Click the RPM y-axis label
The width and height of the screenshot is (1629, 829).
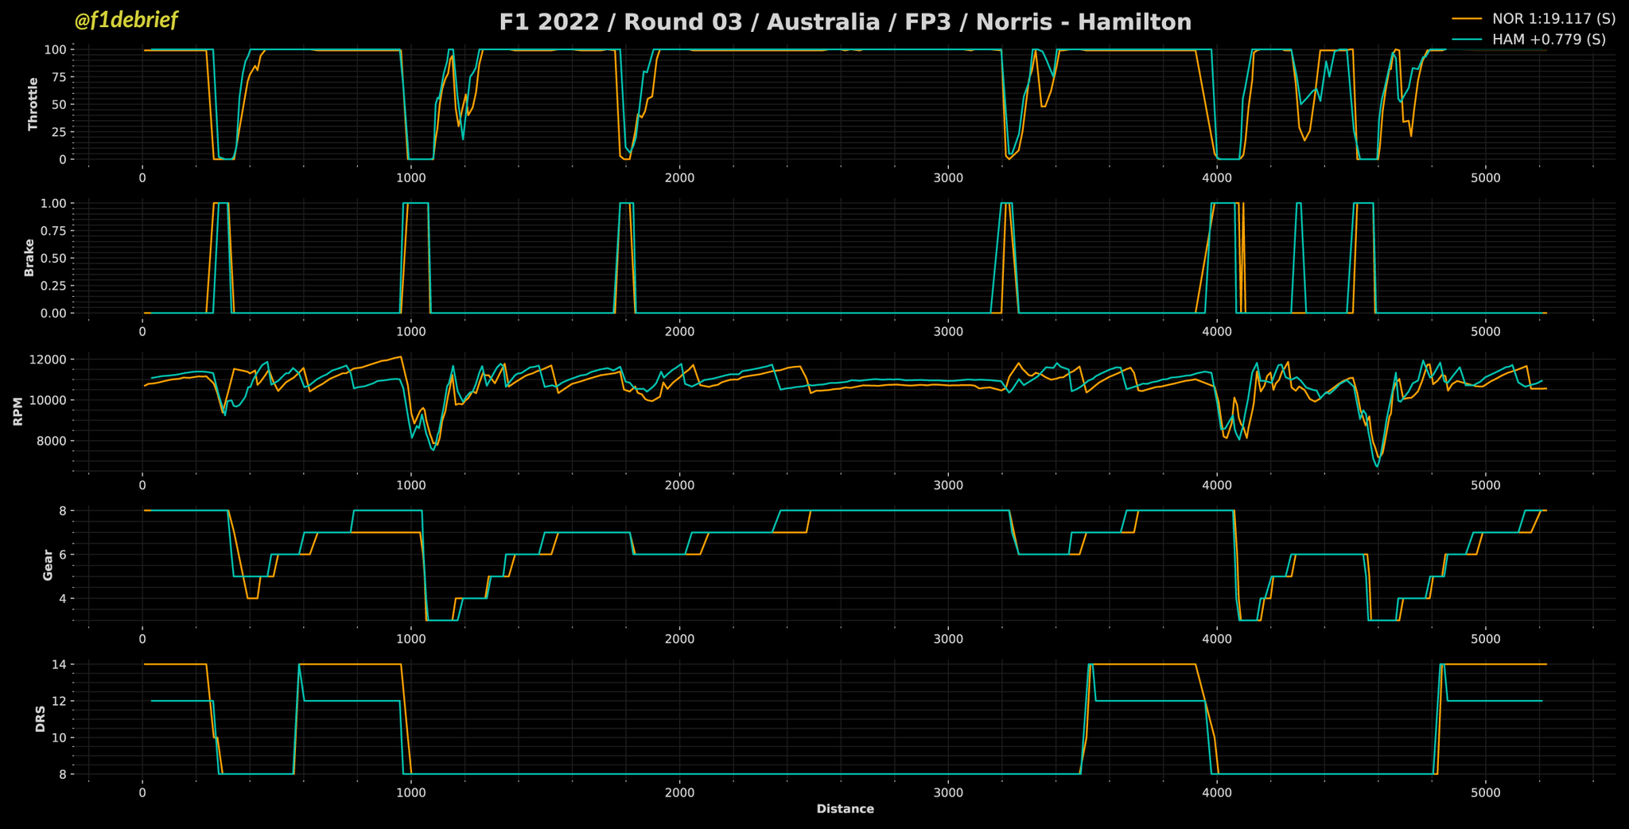pos(17,412)
